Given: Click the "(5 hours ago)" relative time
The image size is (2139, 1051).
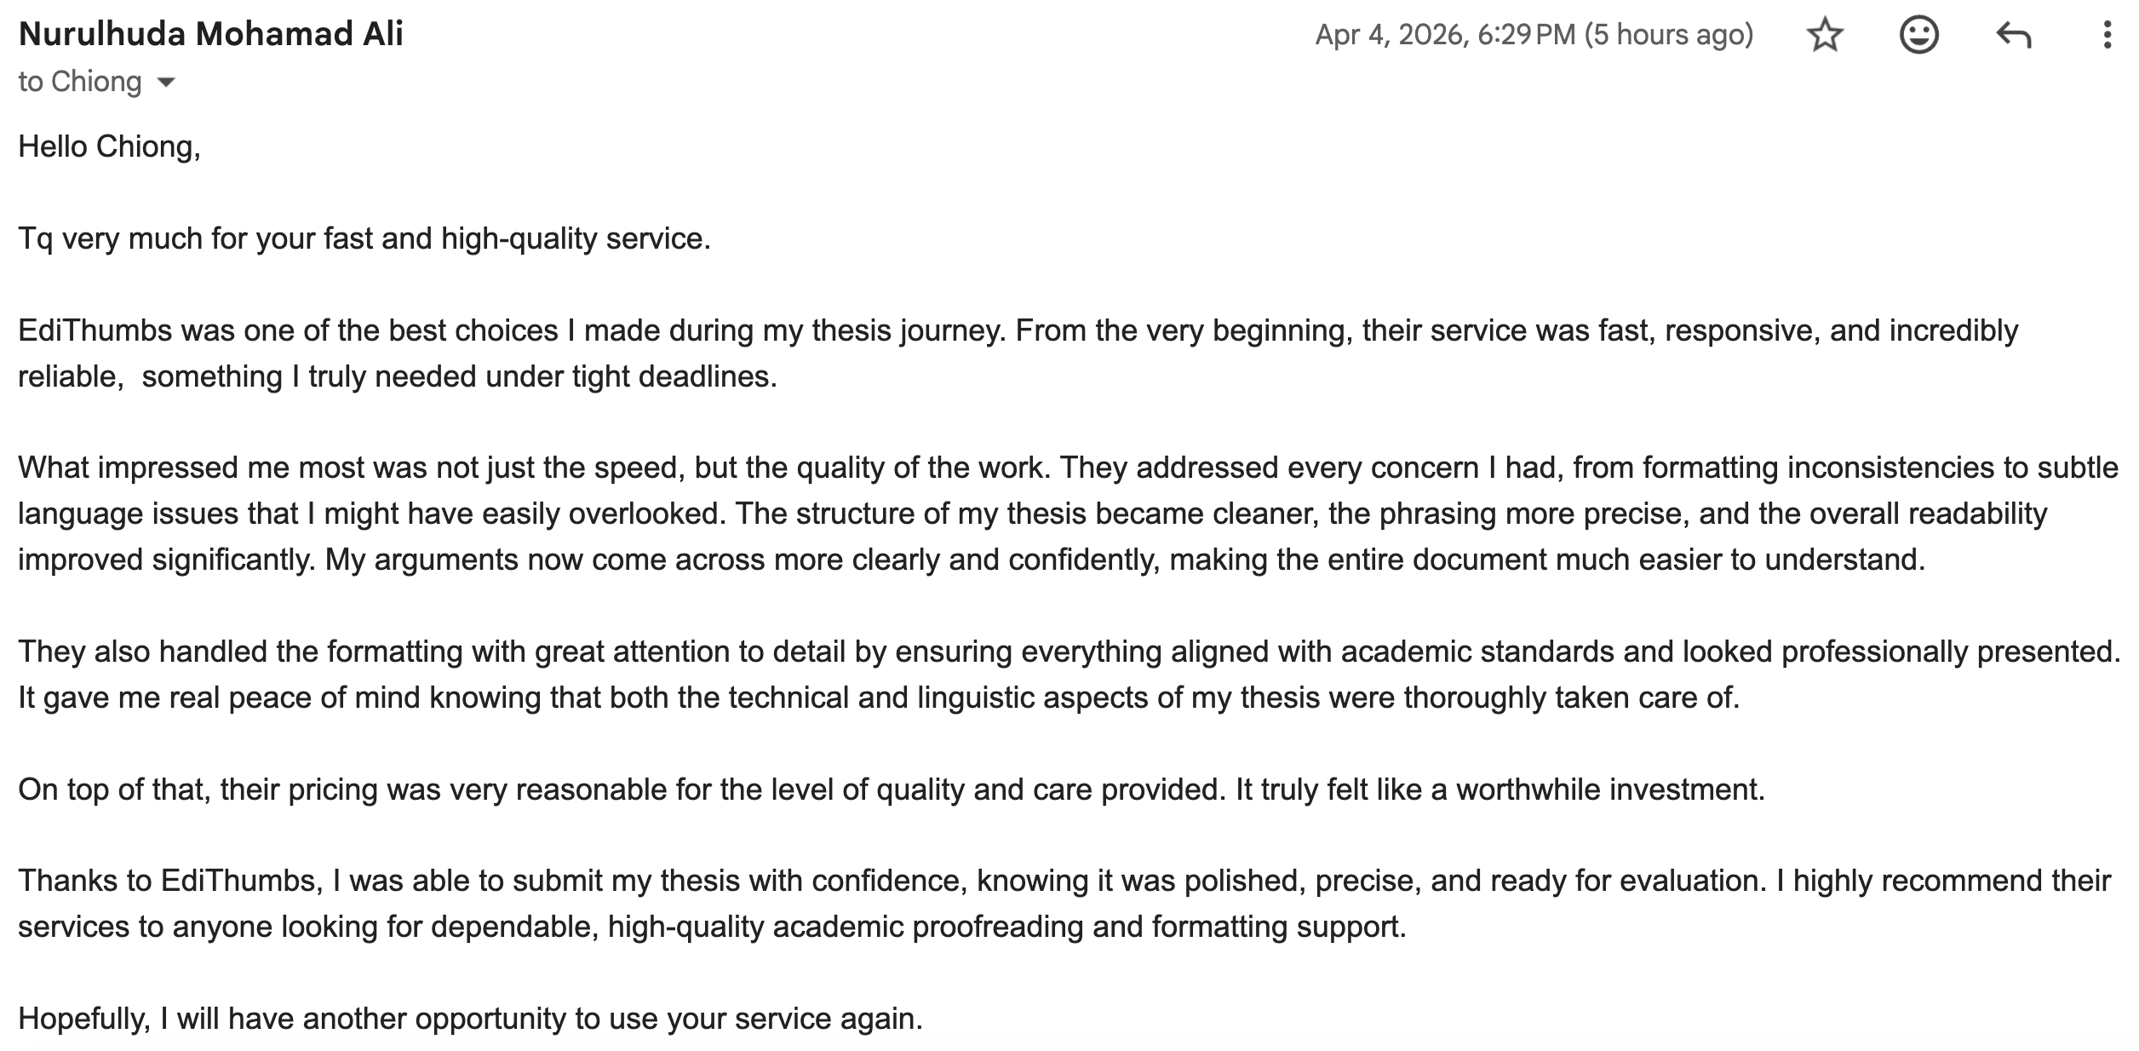Looking at the screenshot, I should click(x=1669, y=35).
